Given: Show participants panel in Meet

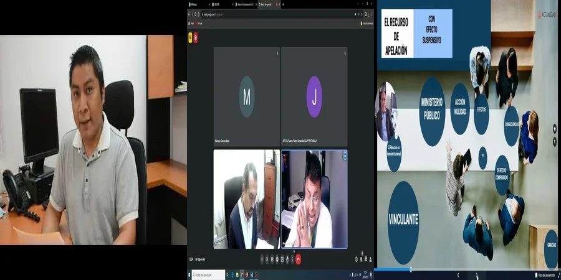Looking at the screenshot, I should (361, 259).
